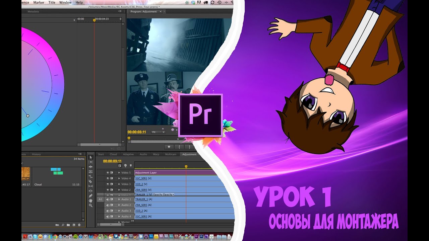Delete selected item with trash icon
Image resolution: width=429 pixels, height=241 pixels.
pyautogui.click(x=79, y=225)
